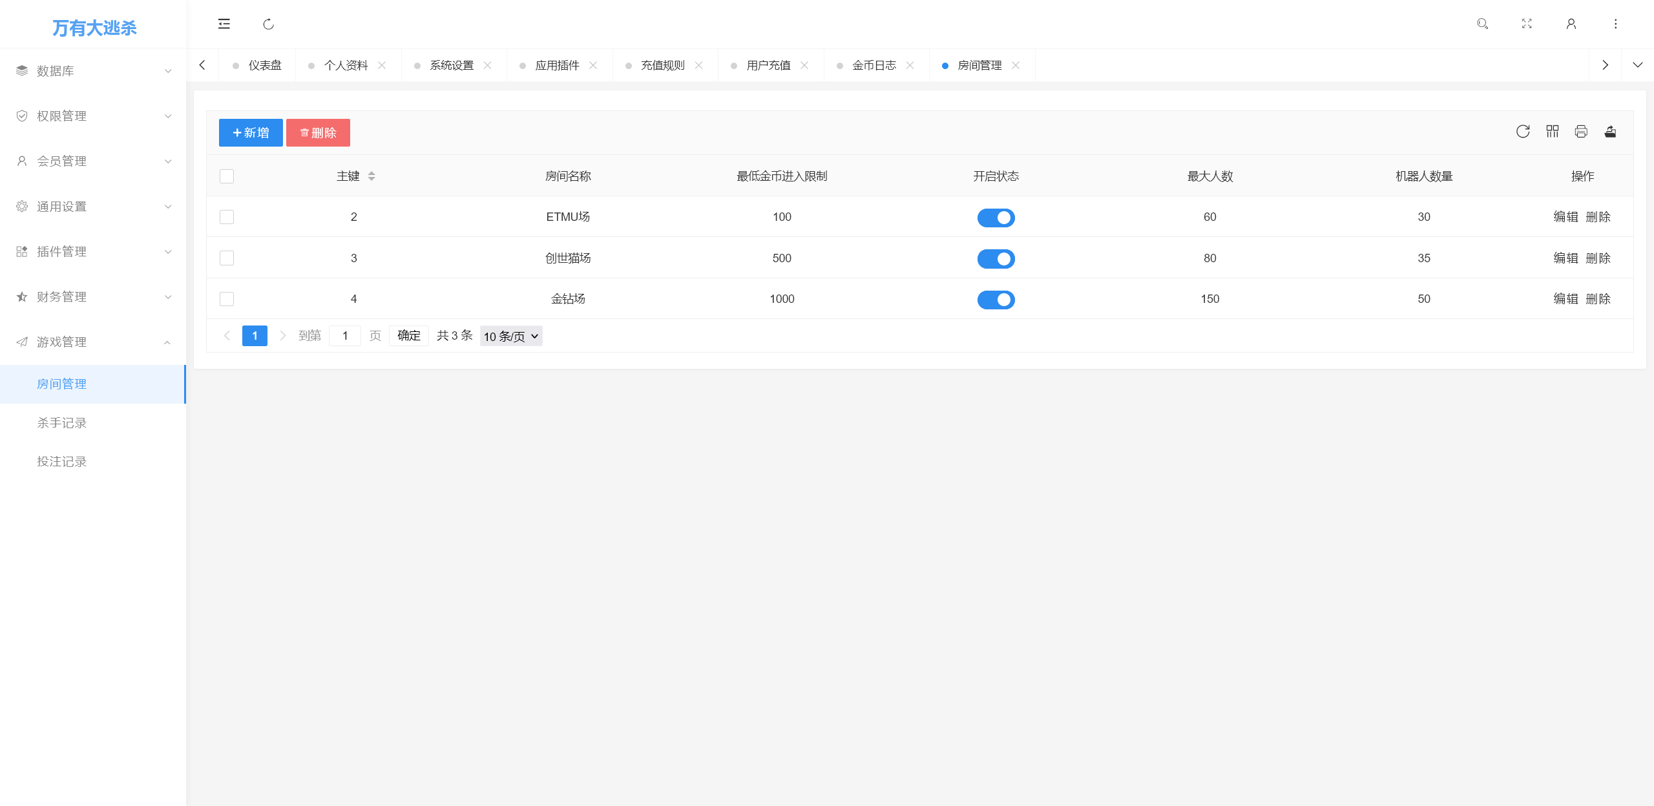
Task: Enter fullscreen mode via the expand icon
Action: point(1527,24)
